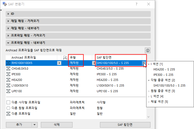This screenshot has width=194, height=129.
Task: Click the rectangle icon of 다른 사각형 프로파일
Action: (x=8, y=102)
